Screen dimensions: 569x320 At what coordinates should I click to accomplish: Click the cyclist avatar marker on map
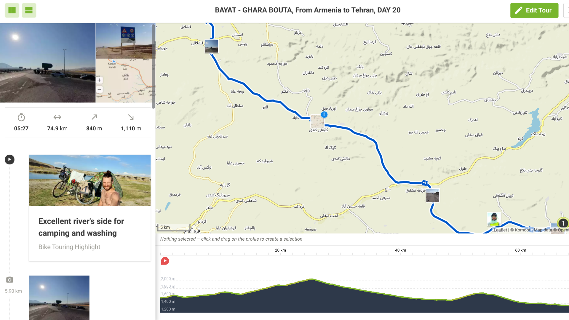494,219
